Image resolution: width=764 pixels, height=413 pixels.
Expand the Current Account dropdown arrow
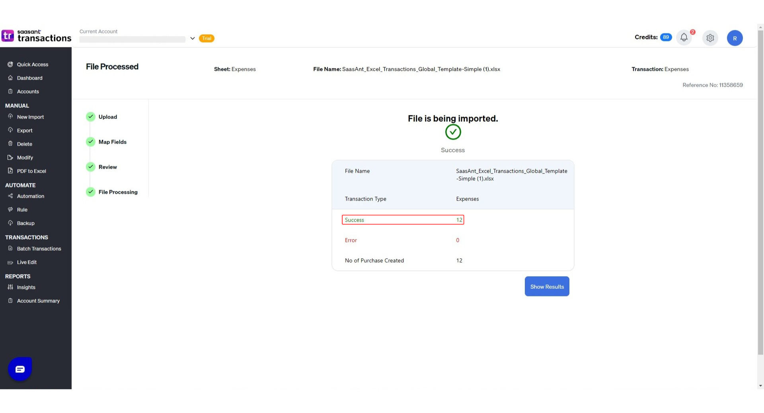pyautogui.click(x=192, y=39)
